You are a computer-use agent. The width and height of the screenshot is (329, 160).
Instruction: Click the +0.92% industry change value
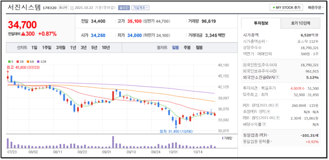(x=312, y=142)
